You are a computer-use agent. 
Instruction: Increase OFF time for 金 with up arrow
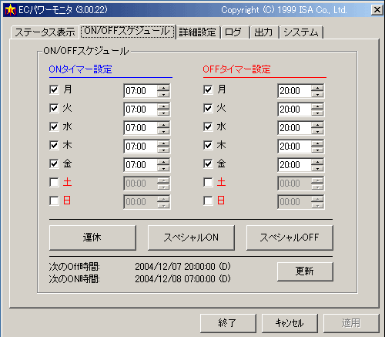(x=317, y=162)
